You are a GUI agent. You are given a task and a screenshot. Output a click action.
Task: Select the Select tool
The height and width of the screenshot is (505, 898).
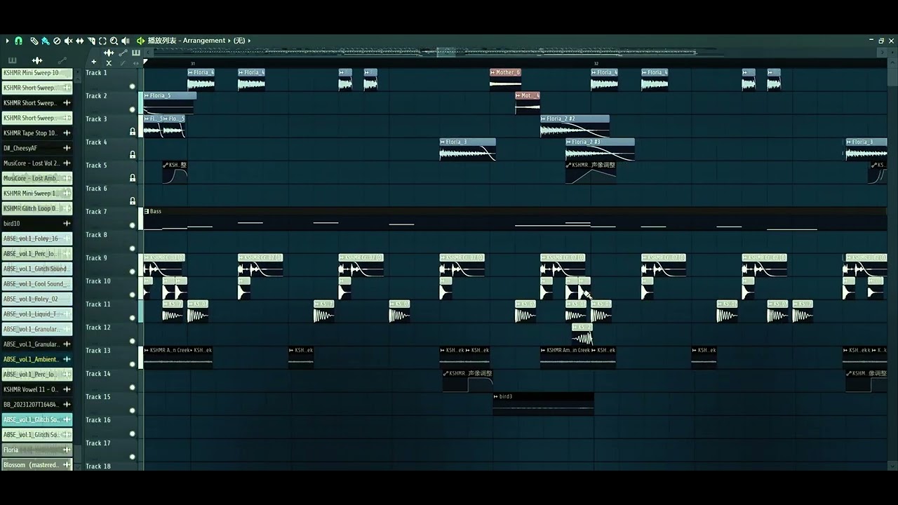pos(102,41)
